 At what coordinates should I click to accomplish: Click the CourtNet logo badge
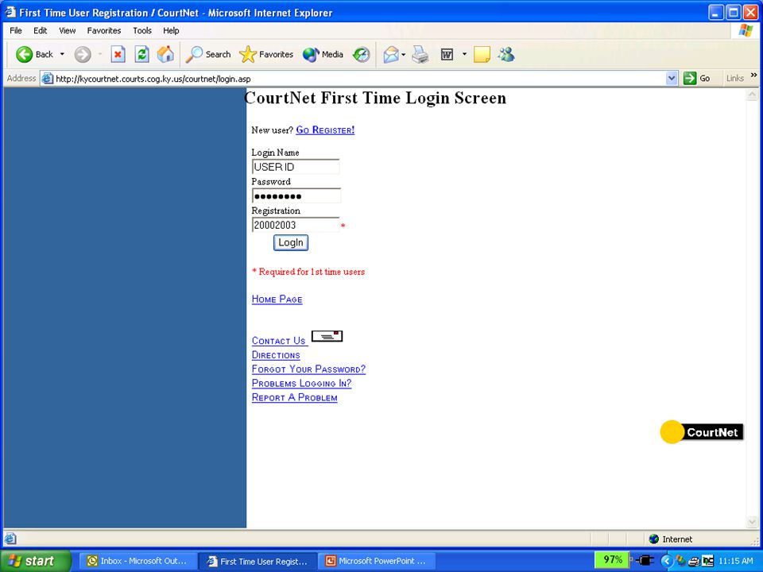coord(701,432)
